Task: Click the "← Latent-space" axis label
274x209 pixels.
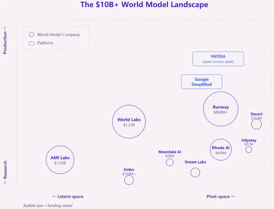Action: click(x=68, y=196)
